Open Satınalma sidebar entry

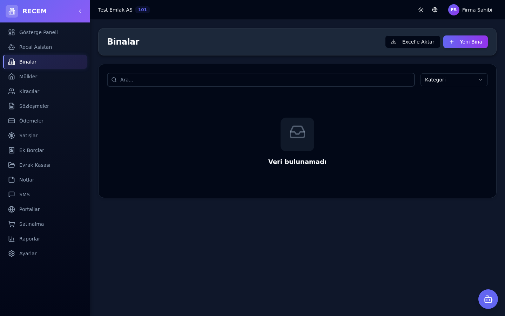[45, 224]
